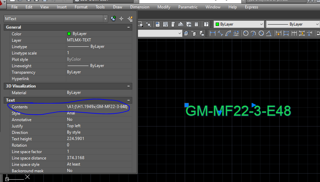Select the Diameter dimension tool

(x=261, y=33)
